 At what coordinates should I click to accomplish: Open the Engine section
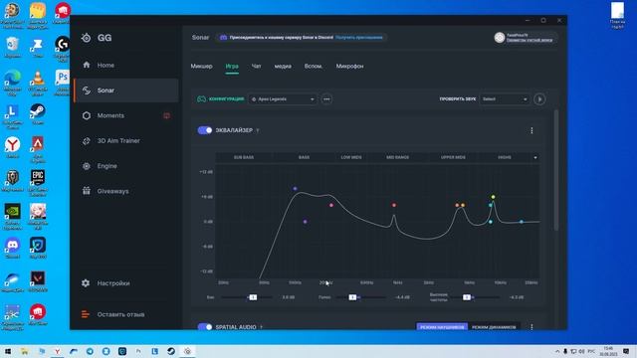point(126,166)
